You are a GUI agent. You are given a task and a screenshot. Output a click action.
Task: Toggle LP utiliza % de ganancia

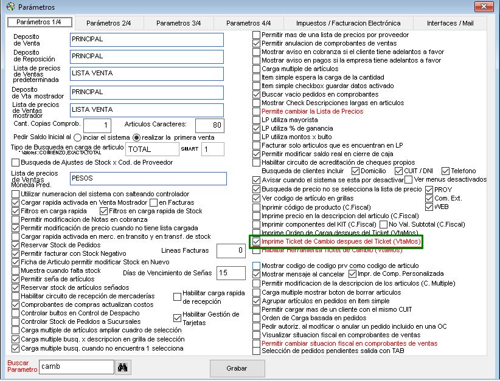(257, 129)
